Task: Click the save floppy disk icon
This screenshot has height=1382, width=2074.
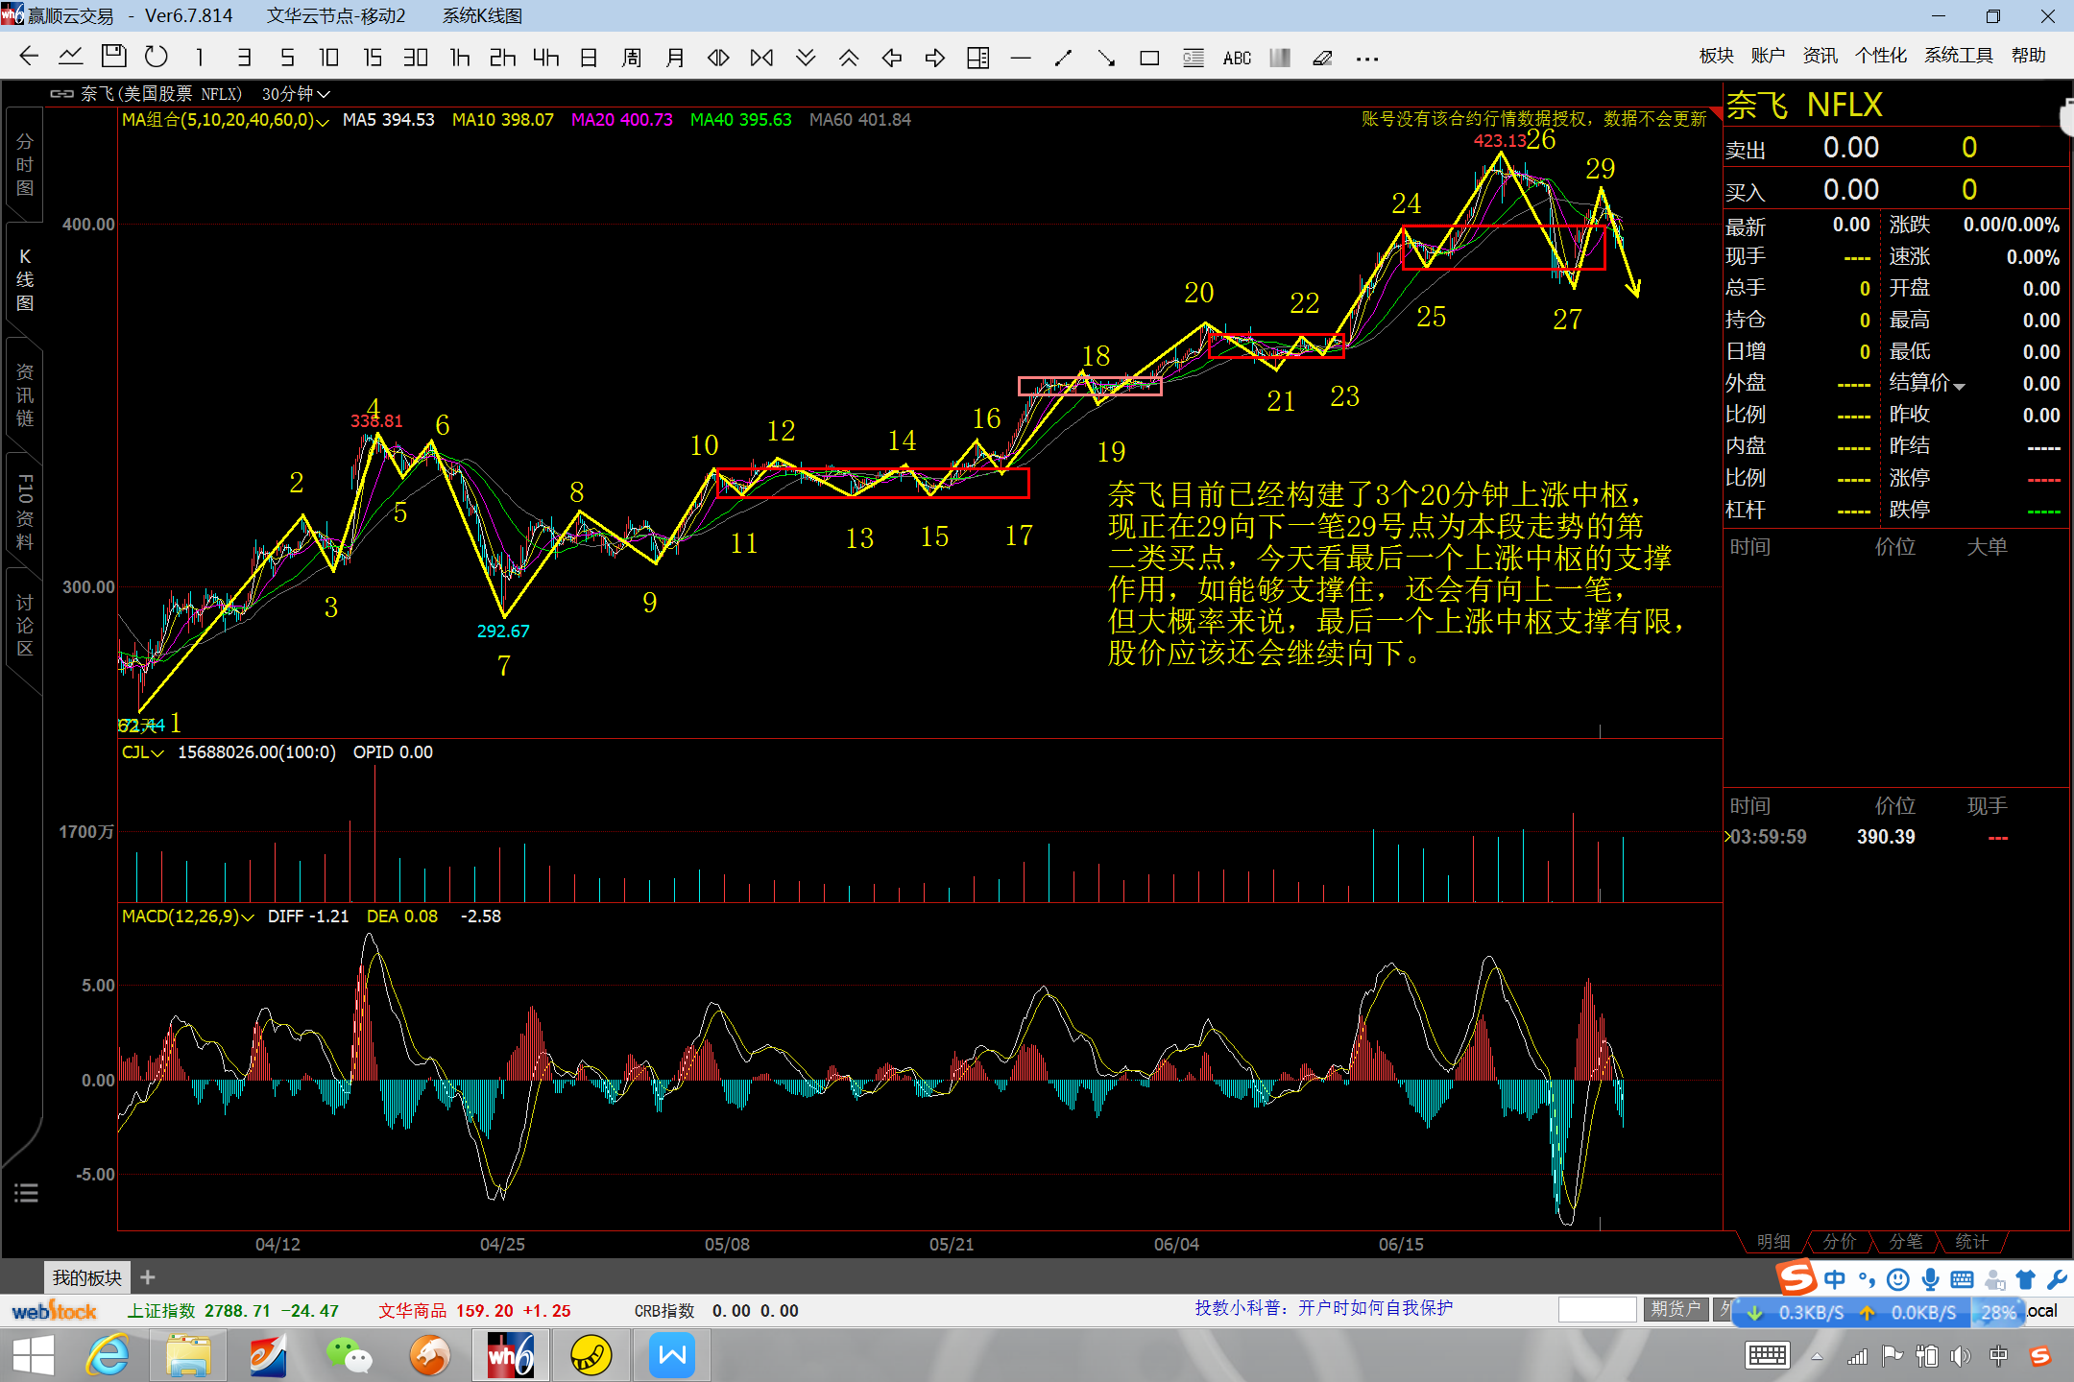Action: pyautogui.click(x=113, y=58)
